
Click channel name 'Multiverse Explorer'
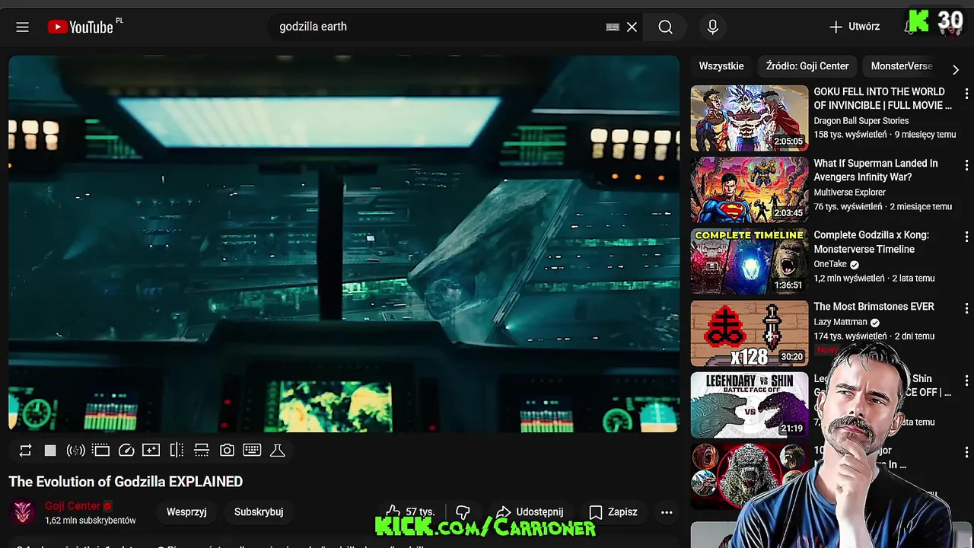(x=850, y=193)
